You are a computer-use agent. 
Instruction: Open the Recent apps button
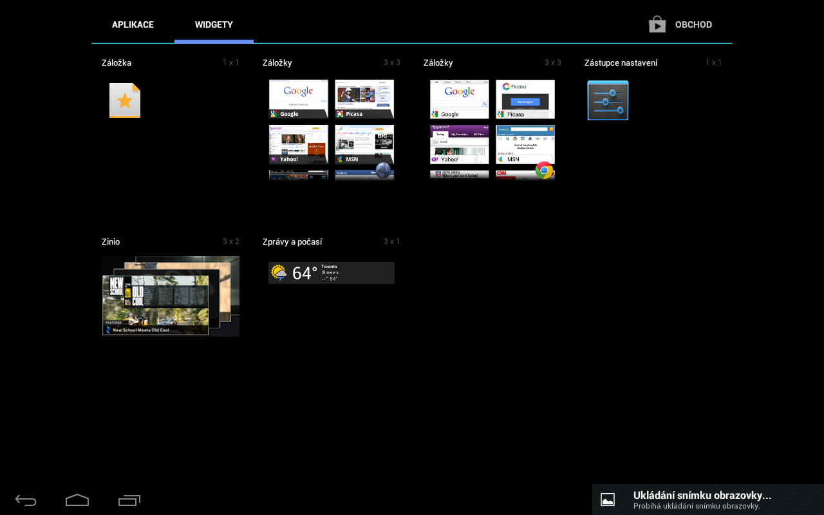click(x=129, y=500)
